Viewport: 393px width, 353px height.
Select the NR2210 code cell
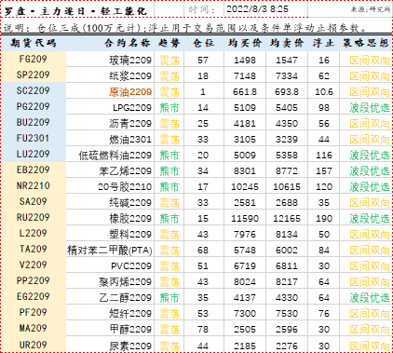click(x=34, y=185)
